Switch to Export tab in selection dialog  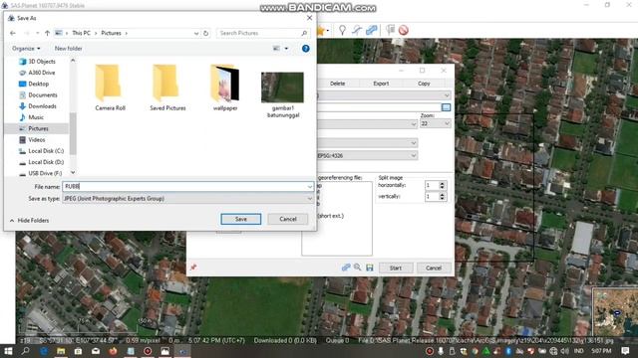click(381, 84)
